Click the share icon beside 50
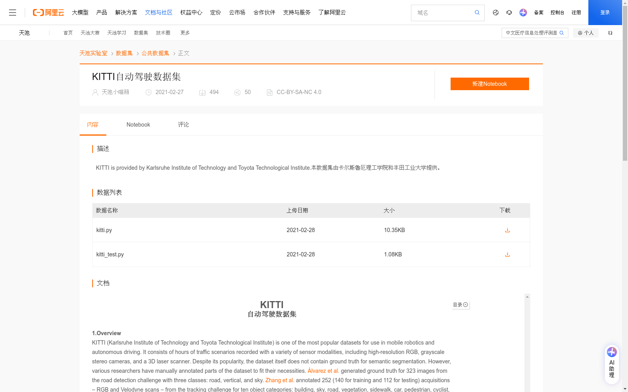The image size is (628, 392). pos(237,93)
